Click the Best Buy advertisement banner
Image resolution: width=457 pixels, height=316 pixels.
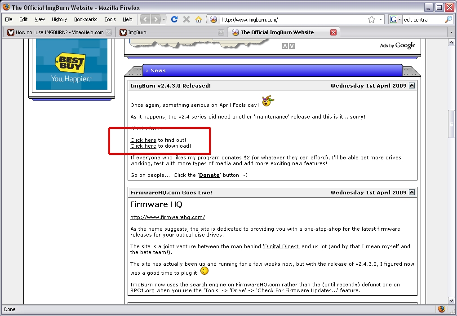tap(71, 64)
